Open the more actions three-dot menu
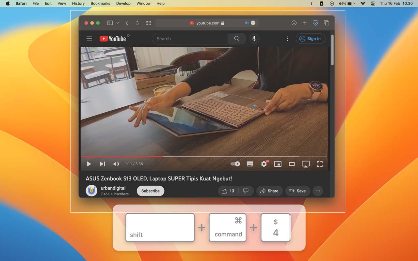The width and height of the screenshot is (418, 261). [288, 38]
